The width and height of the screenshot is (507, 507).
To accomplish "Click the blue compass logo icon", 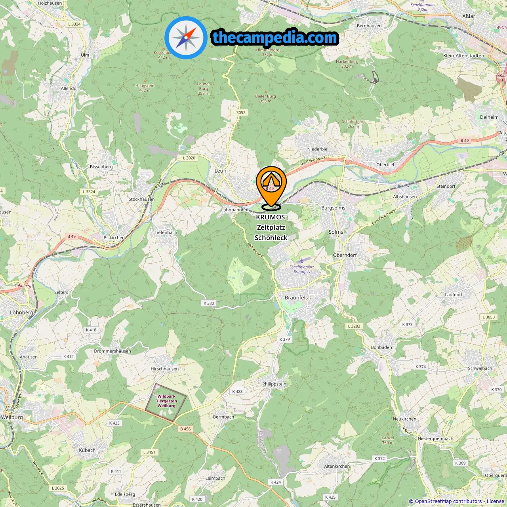I will (186, 38).
